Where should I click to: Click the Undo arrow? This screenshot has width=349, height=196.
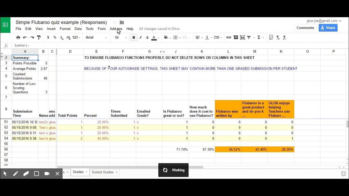[x=25, y=38]
